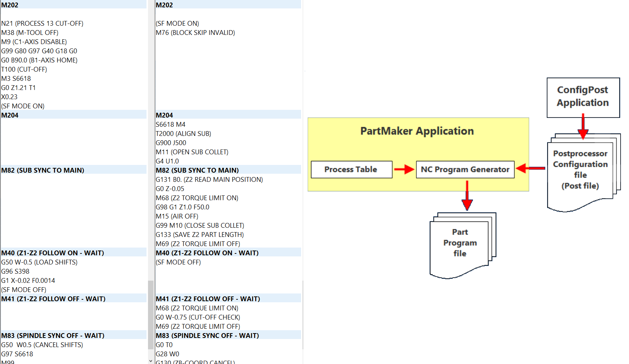Select line G900 J500
This screenshot has height=364, width=629.
[x=171, y=143]
